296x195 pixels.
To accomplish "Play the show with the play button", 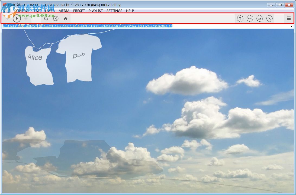I will [x=17, y=18].
